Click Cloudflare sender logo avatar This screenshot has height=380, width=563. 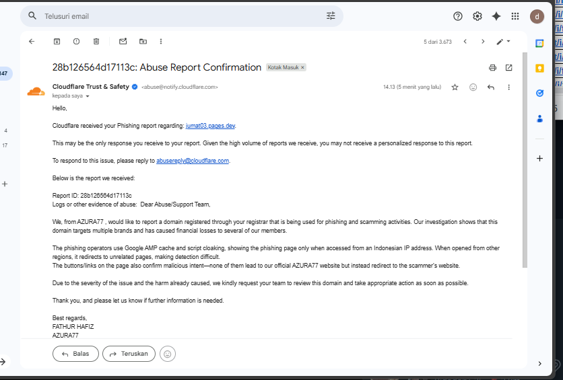(36, 91)
